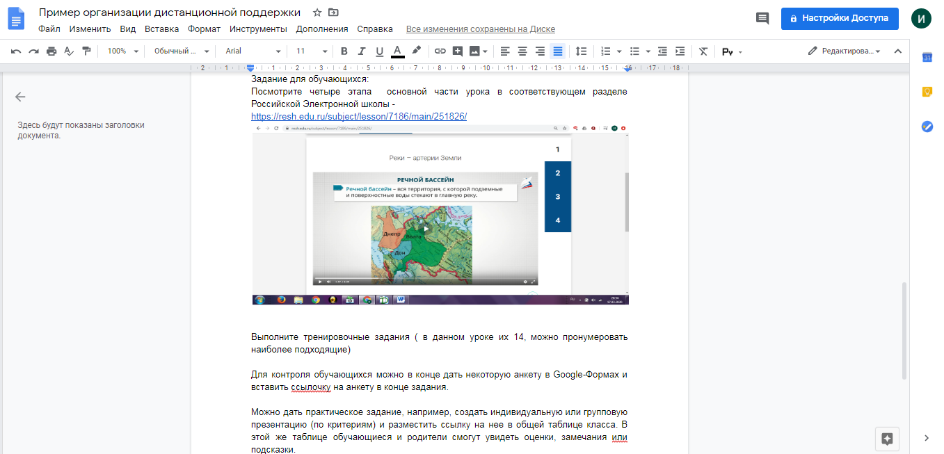Open the resh.edu.ru lesson link
The width and height of the screenshot is (944, 454).
(358, 116)
